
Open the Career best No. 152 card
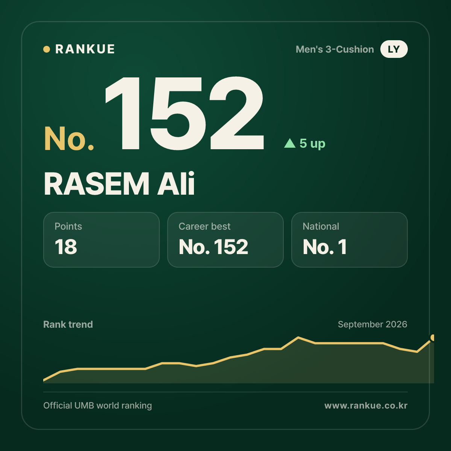225,240
